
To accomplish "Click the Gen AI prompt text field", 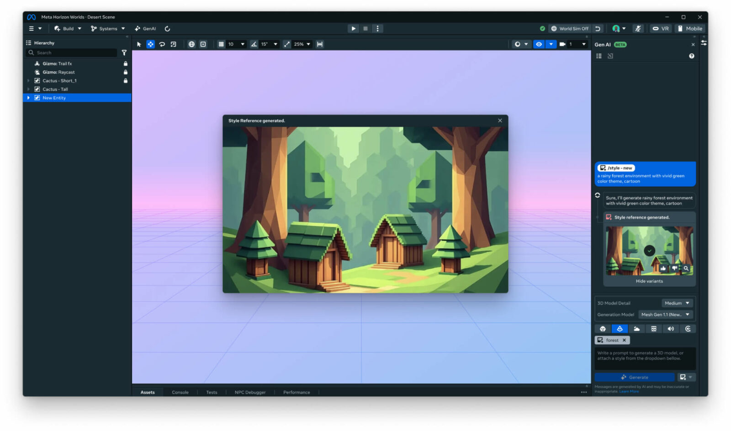I will pos(644,358).
